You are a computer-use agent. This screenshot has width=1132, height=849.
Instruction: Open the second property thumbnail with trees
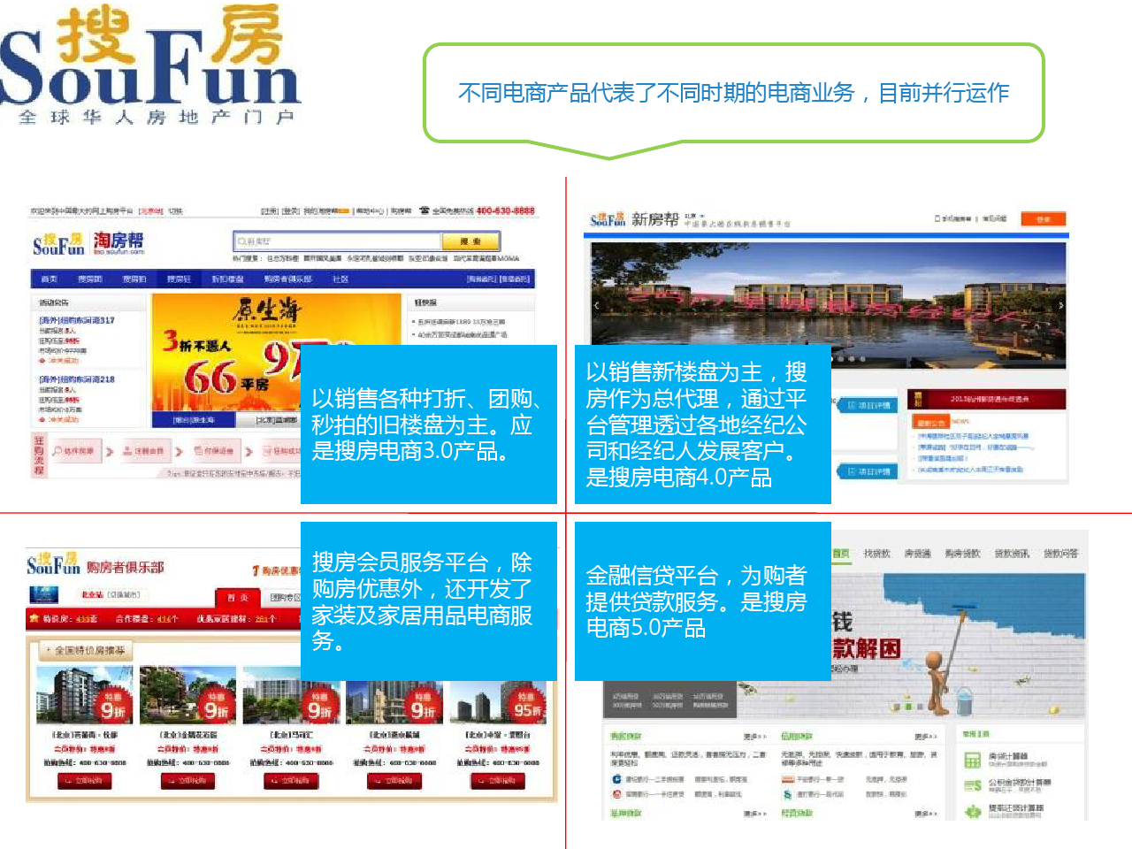(x=187, y=696)
